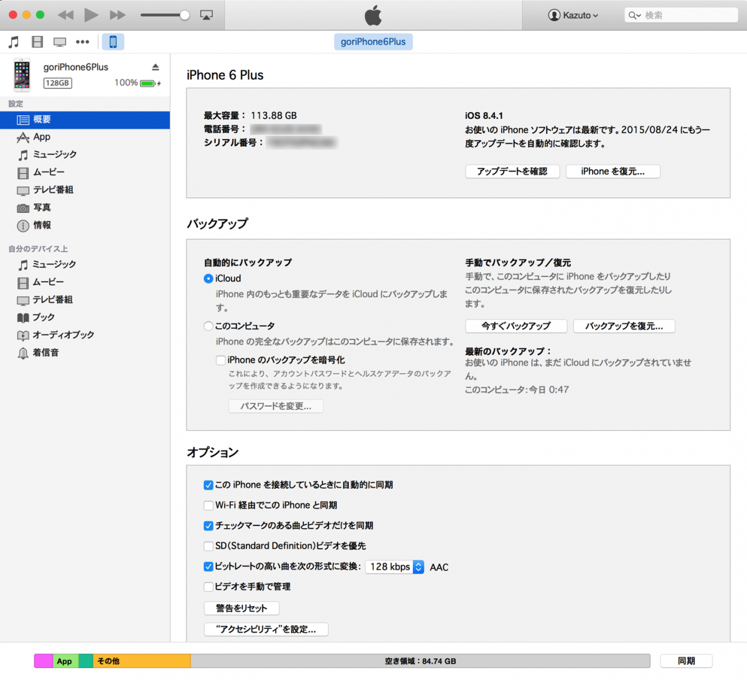Enable Wi-Fi sync for this iPhone
747x680 pixels.
[x=209, y=505]
